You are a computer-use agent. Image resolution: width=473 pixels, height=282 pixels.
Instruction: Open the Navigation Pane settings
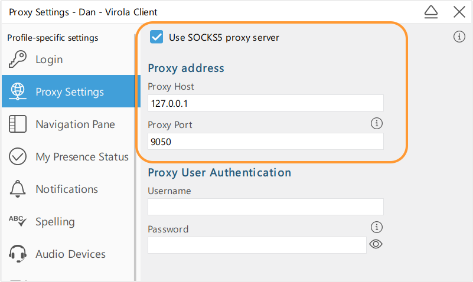click(x=68, y=124)
